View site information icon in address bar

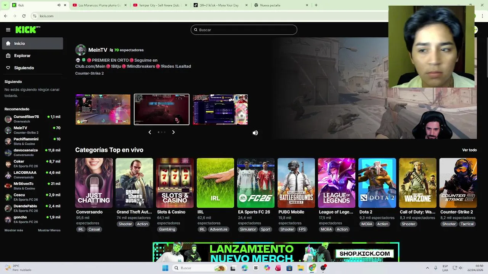[x=35, y=16]
